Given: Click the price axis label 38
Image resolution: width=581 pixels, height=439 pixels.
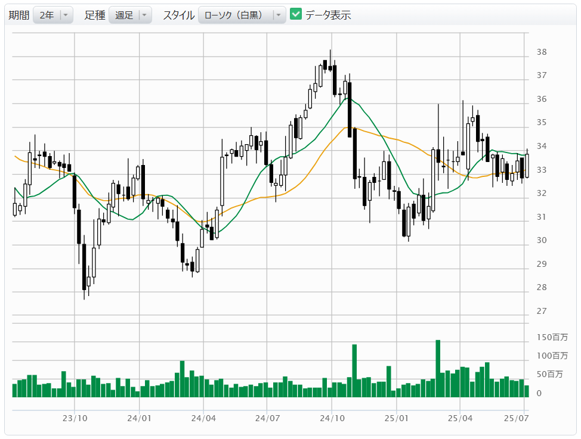Looking at the screenshot, I should click(542, 52).
